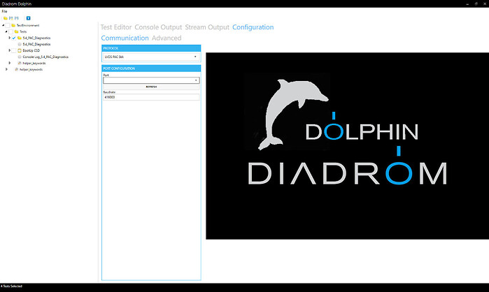Click grey status circle beside child 5.4_PAC_Diagnostics
489x292 pixels.
click(20, 44)
